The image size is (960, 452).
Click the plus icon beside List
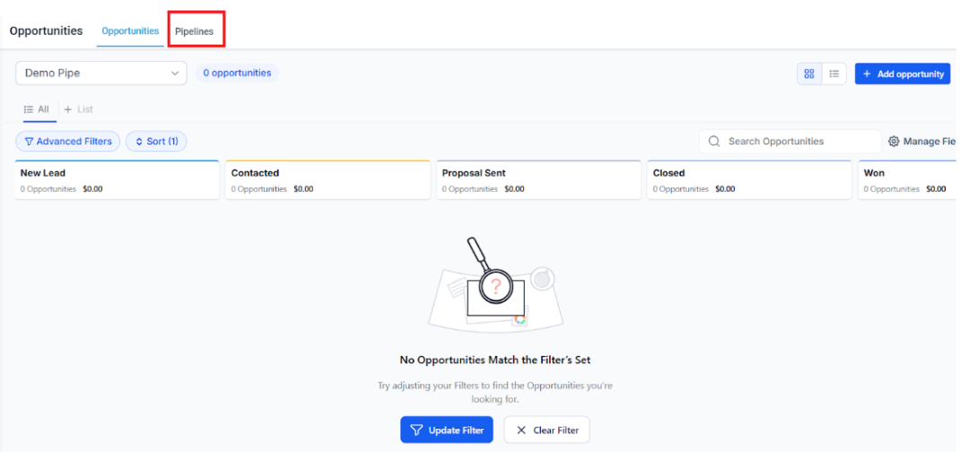pos(68,109)
